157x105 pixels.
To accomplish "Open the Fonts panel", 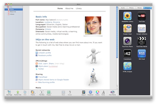I will [x=103, y=92].
